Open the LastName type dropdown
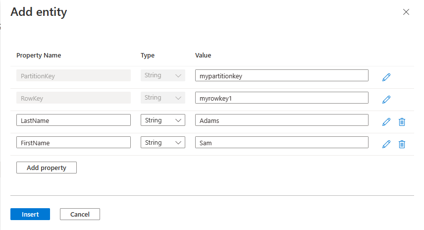424x230 pixels. 163,120
